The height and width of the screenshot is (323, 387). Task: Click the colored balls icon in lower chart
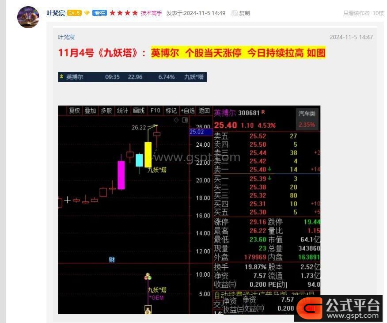[148, 277]
